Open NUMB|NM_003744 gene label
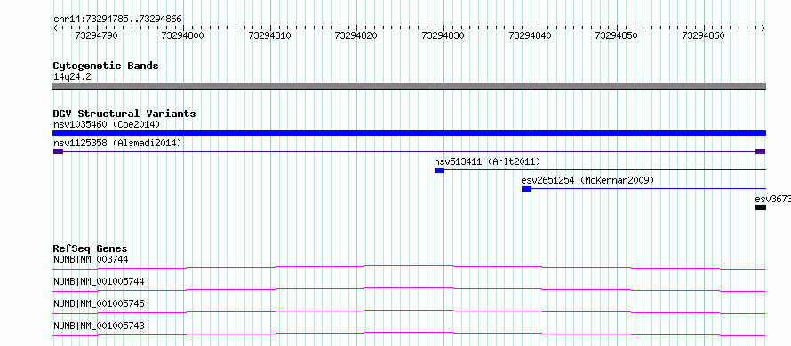 tap(91, 259)
